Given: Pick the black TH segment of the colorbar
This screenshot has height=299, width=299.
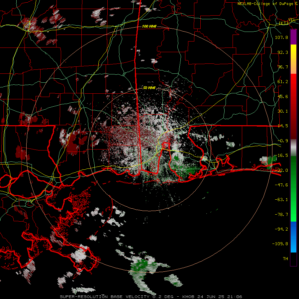Looking at the screenshot, I should (293, 259).
